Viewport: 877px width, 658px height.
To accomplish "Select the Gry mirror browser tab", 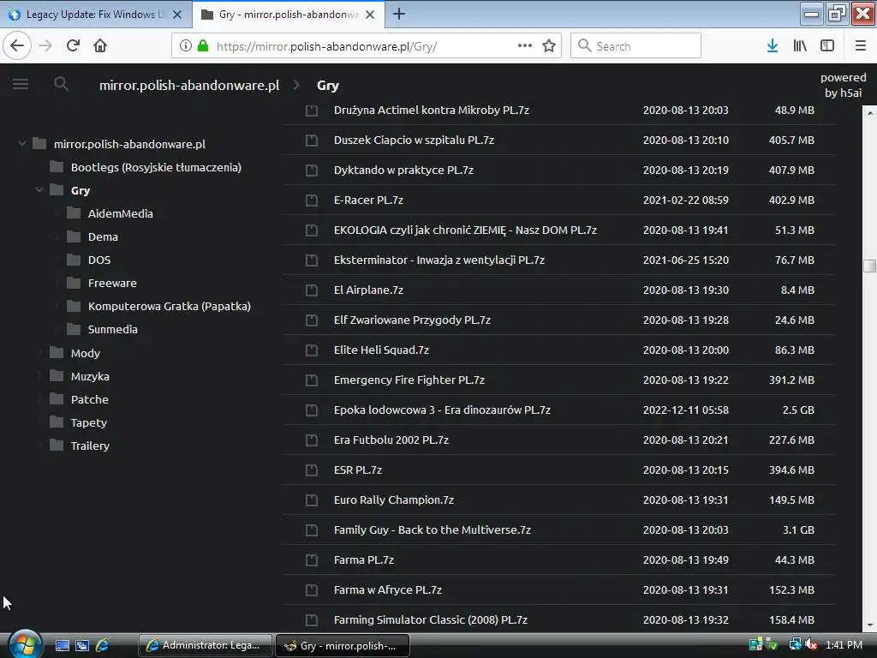I will [x=289, y=15].
